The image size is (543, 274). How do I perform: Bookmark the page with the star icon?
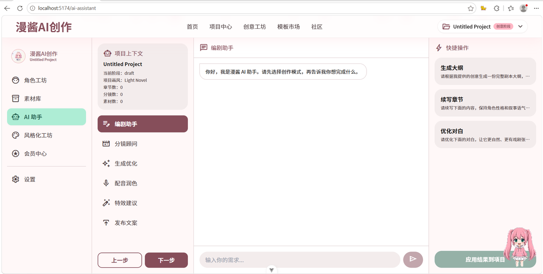[x=470, y=8]
